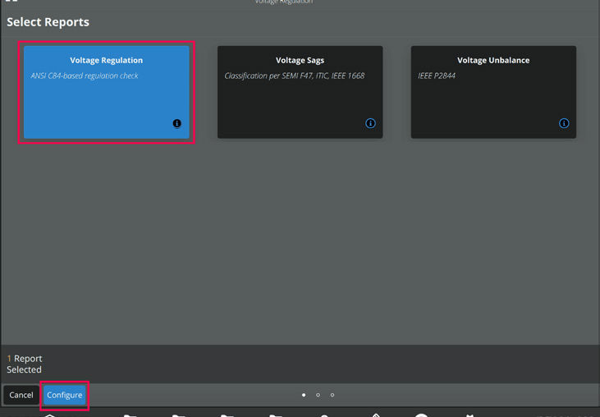Click the '1 Report Selected' status text
The width and height of the screenshot is (600, 417).
pos(25,364)
